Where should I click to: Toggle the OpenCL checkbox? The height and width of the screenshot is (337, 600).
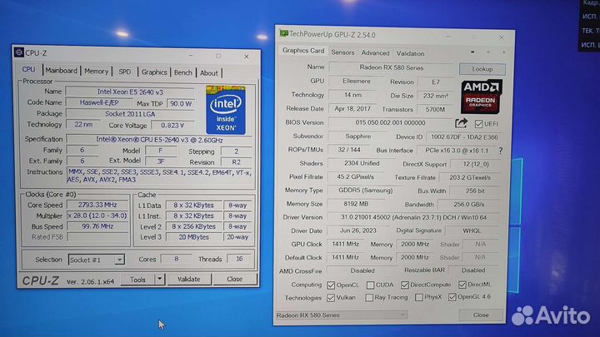pos(331,285)
